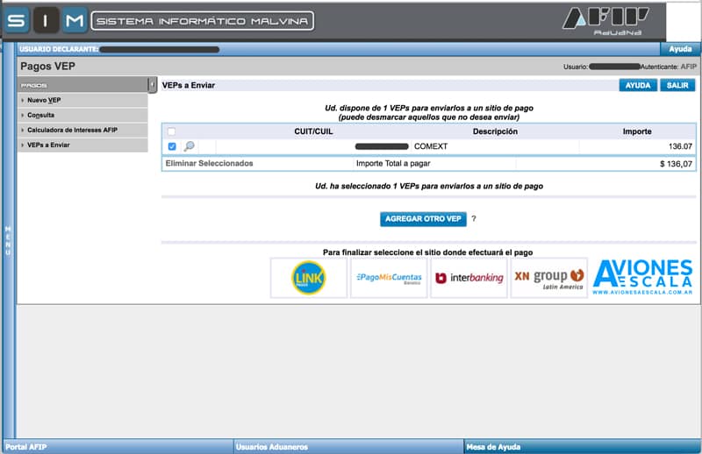Click the PAGOS menu header
This screenshot has height=454, width=702.
82,85
